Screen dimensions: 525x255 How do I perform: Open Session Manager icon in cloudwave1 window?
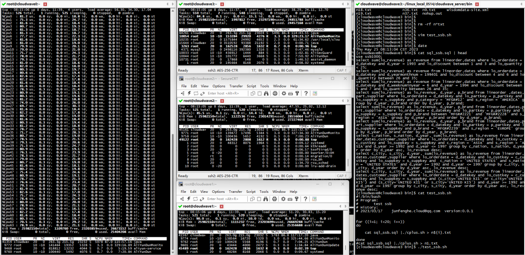pos(182,199)
